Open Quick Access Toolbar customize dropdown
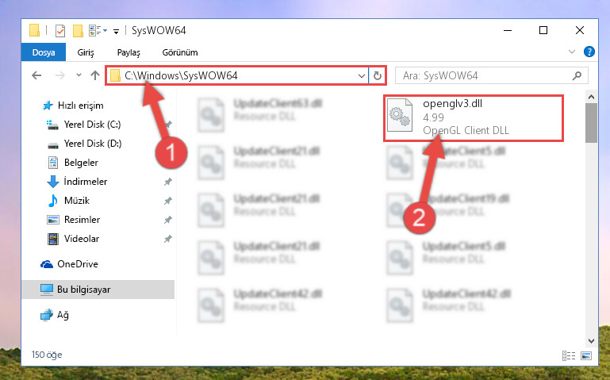This screenshot has height=380, width=610. point(116,32)
